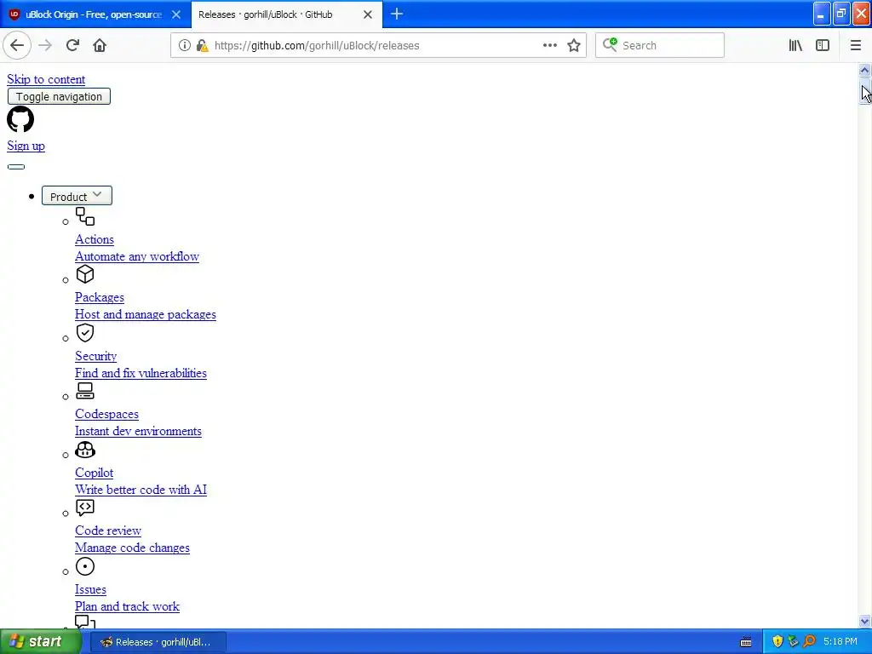Click the GitHub Octocat logo
872x654 pixels.
click(20, 119)
